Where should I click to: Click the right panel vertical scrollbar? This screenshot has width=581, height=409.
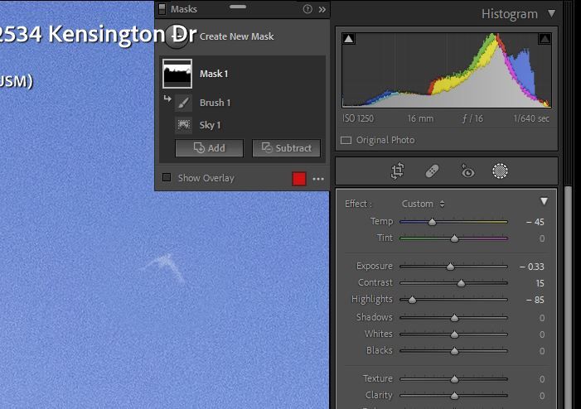pos(568,296)
